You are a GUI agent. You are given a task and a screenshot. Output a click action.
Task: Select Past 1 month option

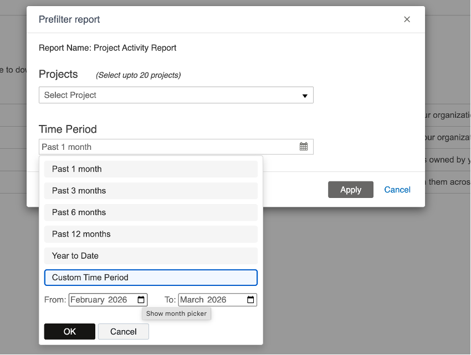pyautogui.click(x=151, y=169)
